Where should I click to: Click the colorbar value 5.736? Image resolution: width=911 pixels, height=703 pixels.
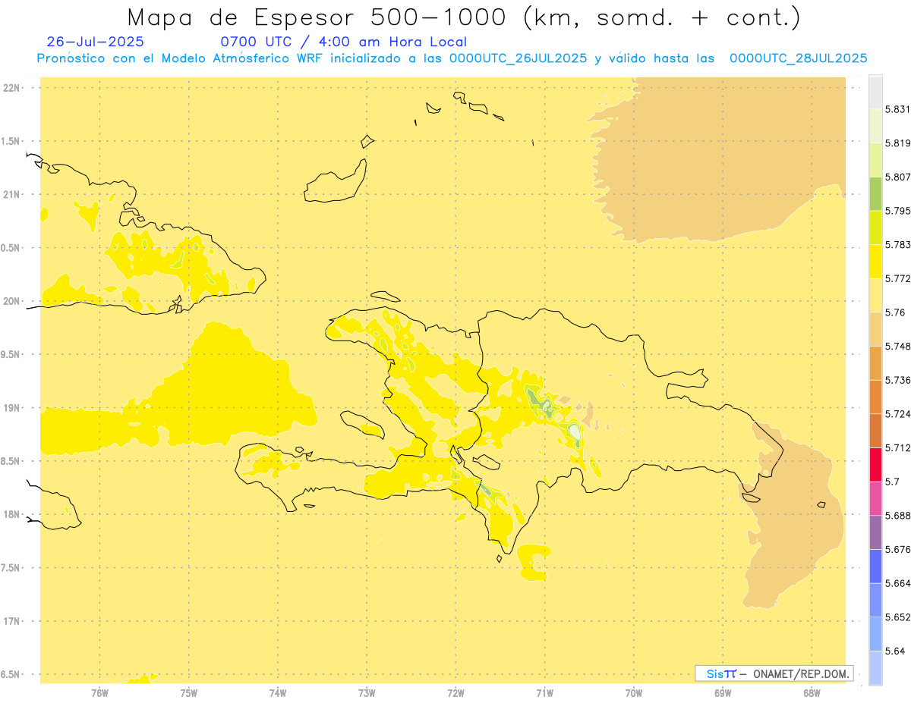897,380
